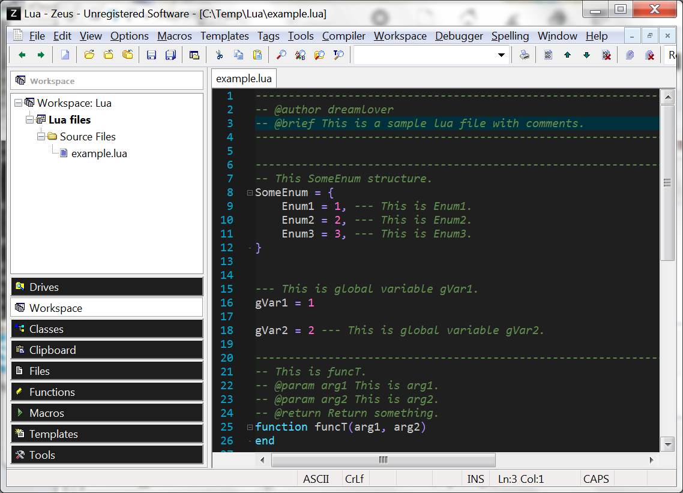This screenshot has height=493, width=683.
Task: Collapse the Workspace: Lua tree node
Action: click(18, 103)
